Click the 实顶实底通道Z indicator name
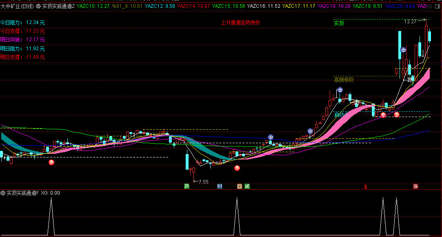 click(58, 6)
